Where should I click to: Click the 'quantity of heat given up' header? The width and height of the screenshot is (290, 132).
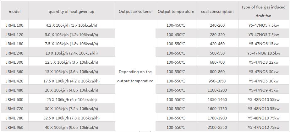(71, 12)
